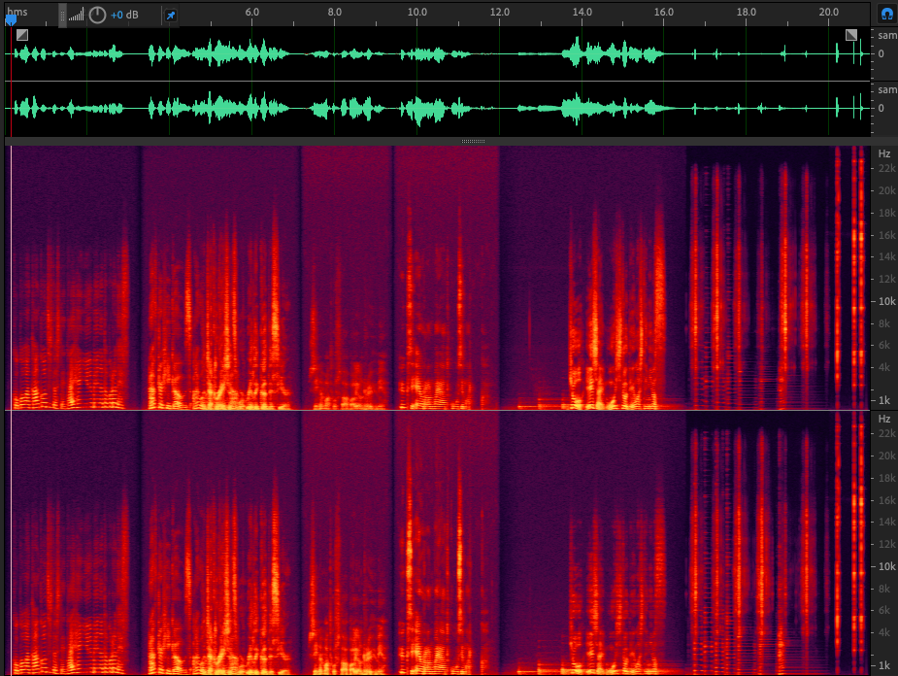Click the blue playhead marker on timeline
Viewport: 898px width, 676px height.
click(11, 19)
